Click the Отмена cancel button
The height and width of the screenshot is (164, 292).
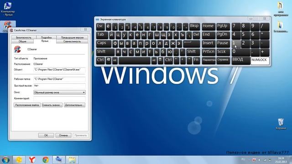click(63, 135)
